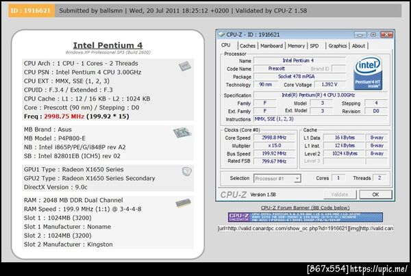Click the Core Speed value 2998.8 MHz
The image size is (411, 276).
pos(274,138)
